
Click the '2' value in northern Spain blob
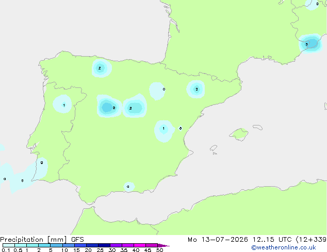[100, 68]
